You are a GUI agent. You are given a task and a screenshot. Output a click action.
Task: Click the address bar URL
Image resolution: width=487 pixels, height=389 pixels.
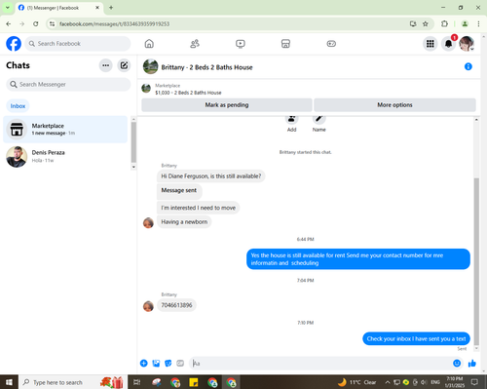click(x=114, y=24)
